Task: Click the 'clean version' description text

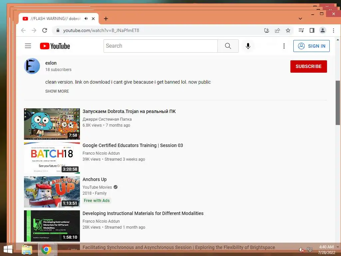Action: click(x=128, y=82)
